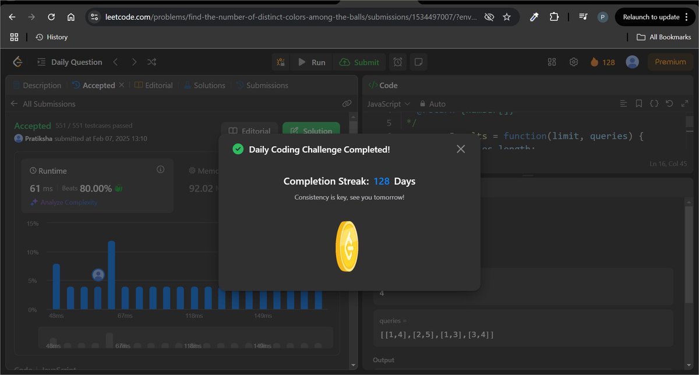699x375 pixels.
Task: Select the Accepted tab
Action: (x=93, y=85)
